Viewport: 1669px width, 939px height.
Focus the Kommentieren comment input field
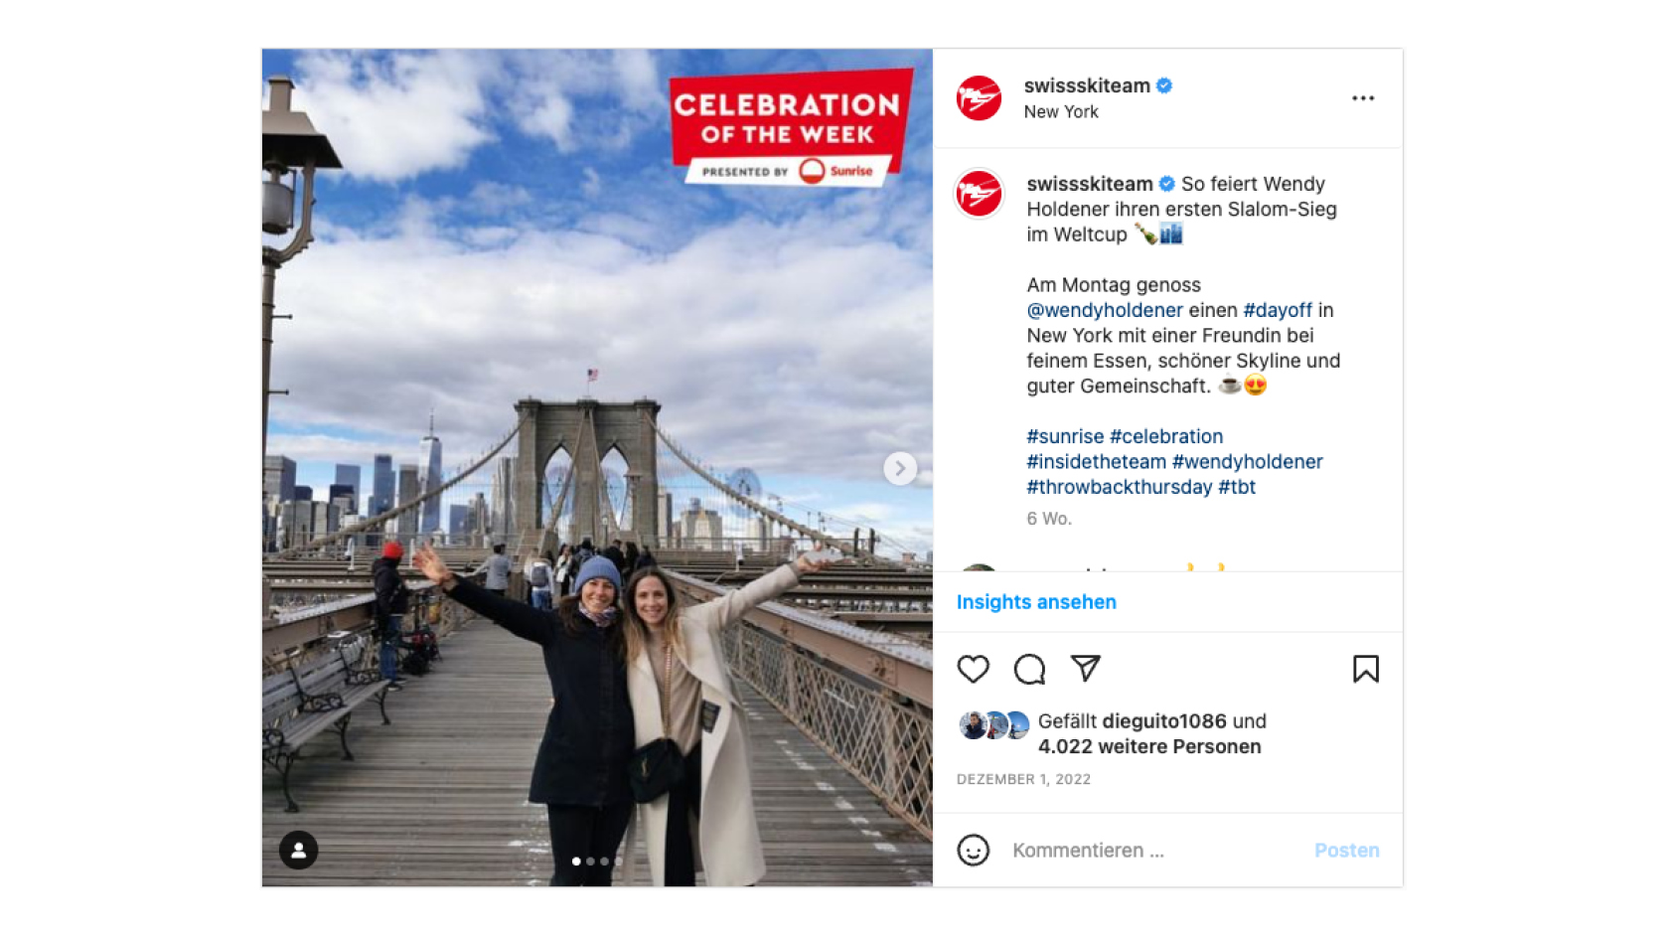[x=1152, y=851]
